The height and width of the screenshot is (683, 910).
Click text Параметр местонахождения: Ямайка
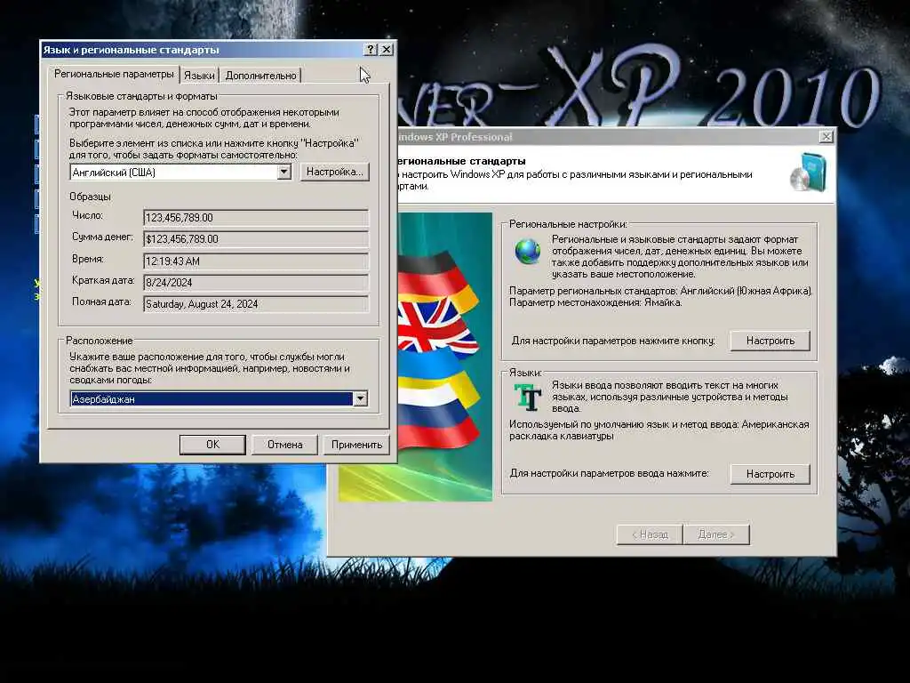(595, 302)
